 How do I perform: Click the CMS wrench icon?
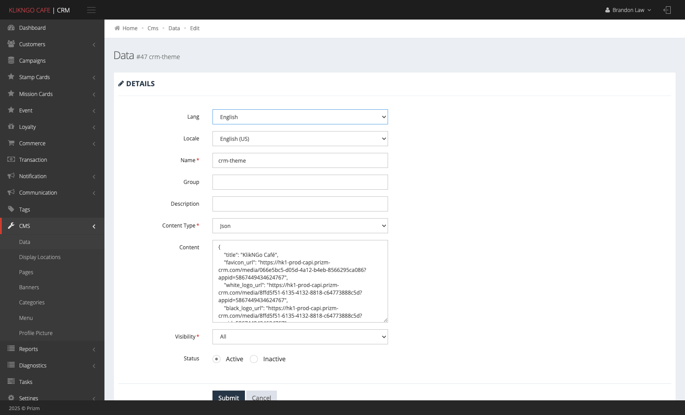point(11,226)
